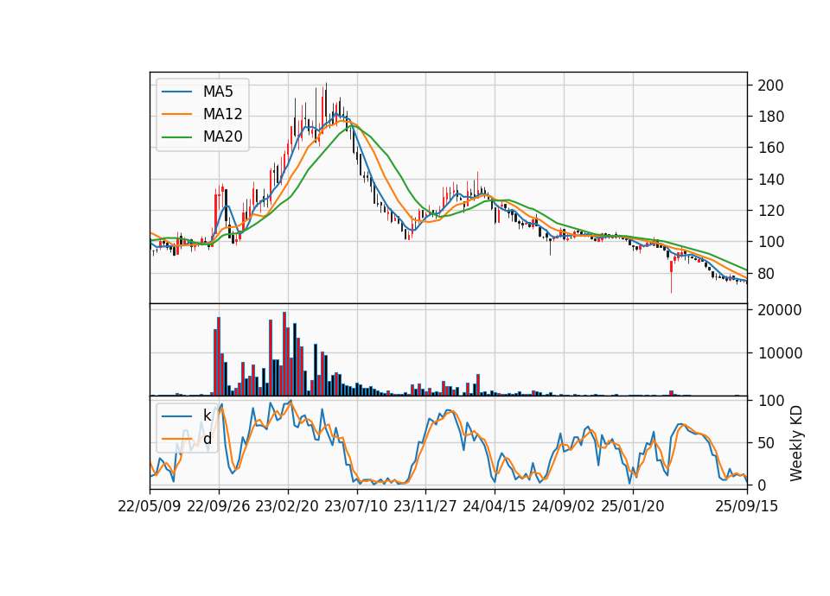Click the 23/11/27 date tick label

[425, 506]
